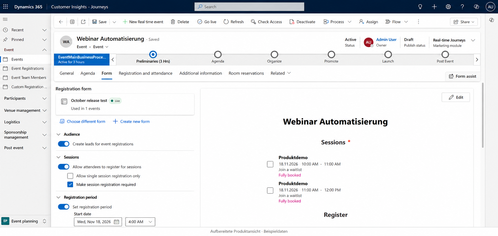Image resolution: width=498 pixels, height=236 pixels.
Task: Open the Start date calendar picker icon
Action: (x=117, y=222)
